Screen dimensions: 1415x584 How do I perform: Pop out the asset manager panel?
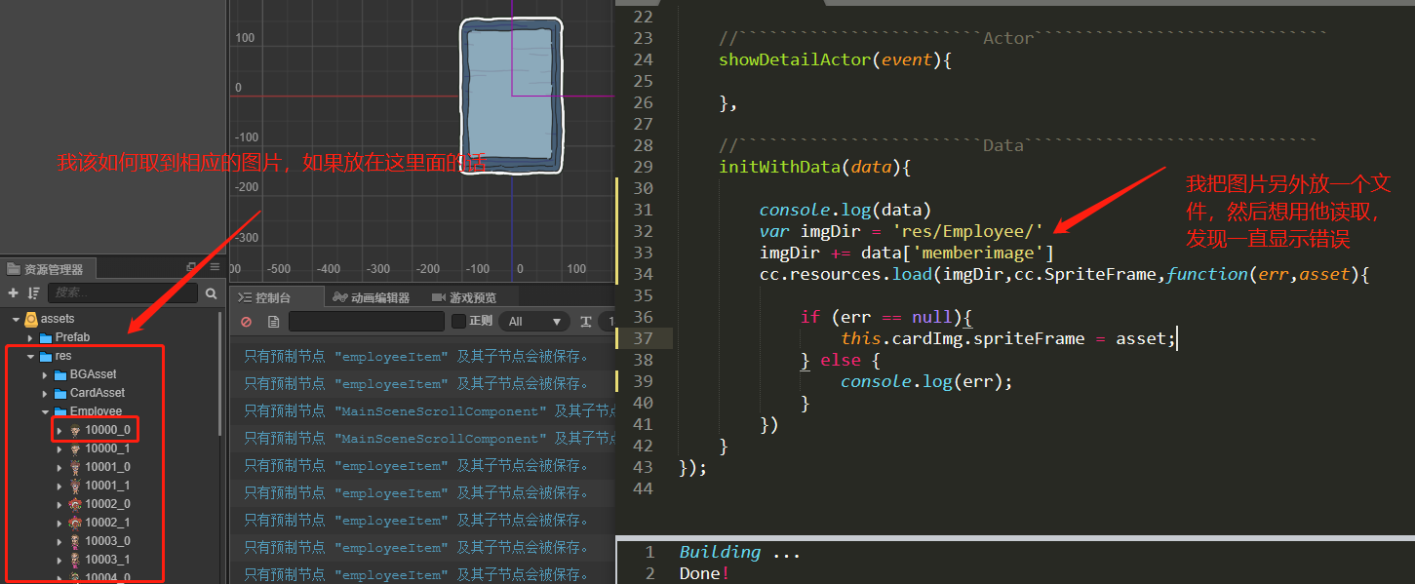[x=191, y=267]
